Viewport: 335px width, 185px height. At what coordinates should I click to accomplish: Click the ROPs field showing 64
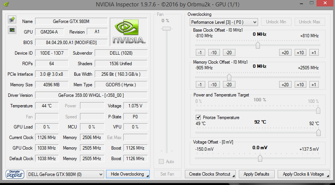tap(52, 64)
